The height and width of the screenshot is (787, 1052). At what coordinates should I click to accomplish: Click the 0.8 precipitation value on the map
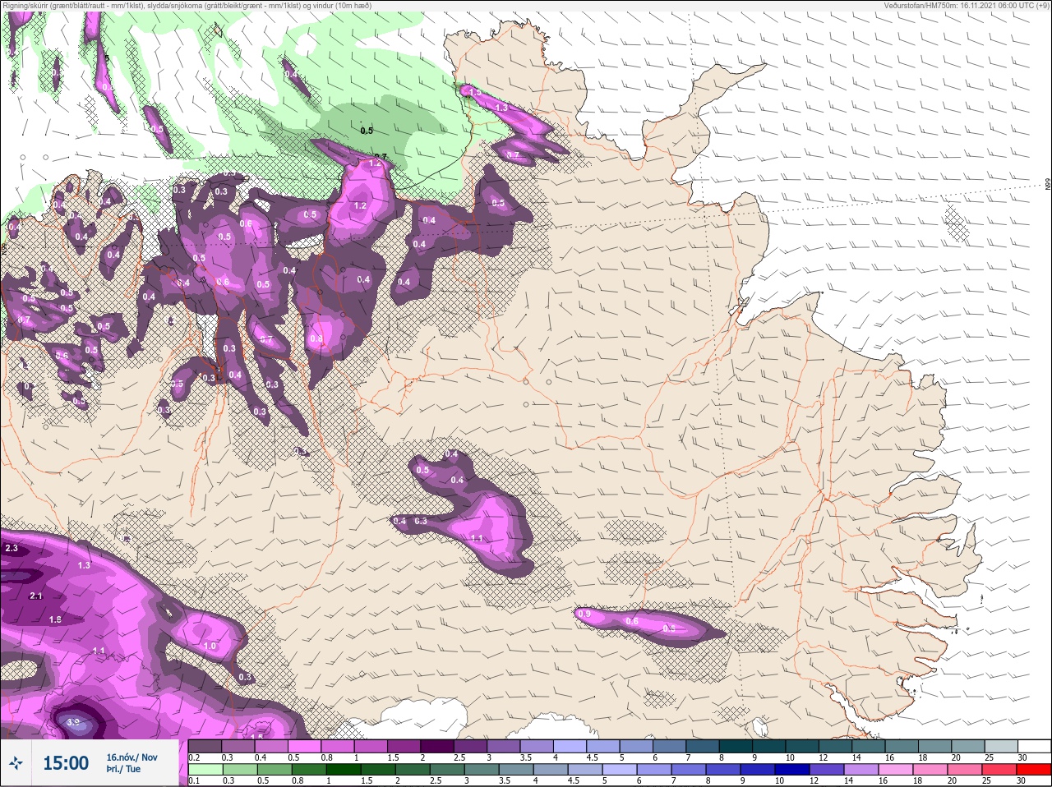coord(317,339)
